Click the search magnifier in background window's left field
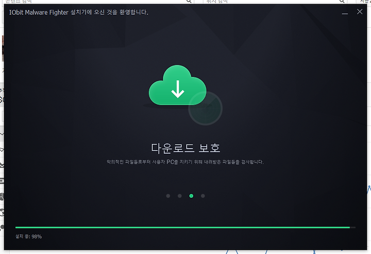This screenshot has height=254, width=371. 189,1
